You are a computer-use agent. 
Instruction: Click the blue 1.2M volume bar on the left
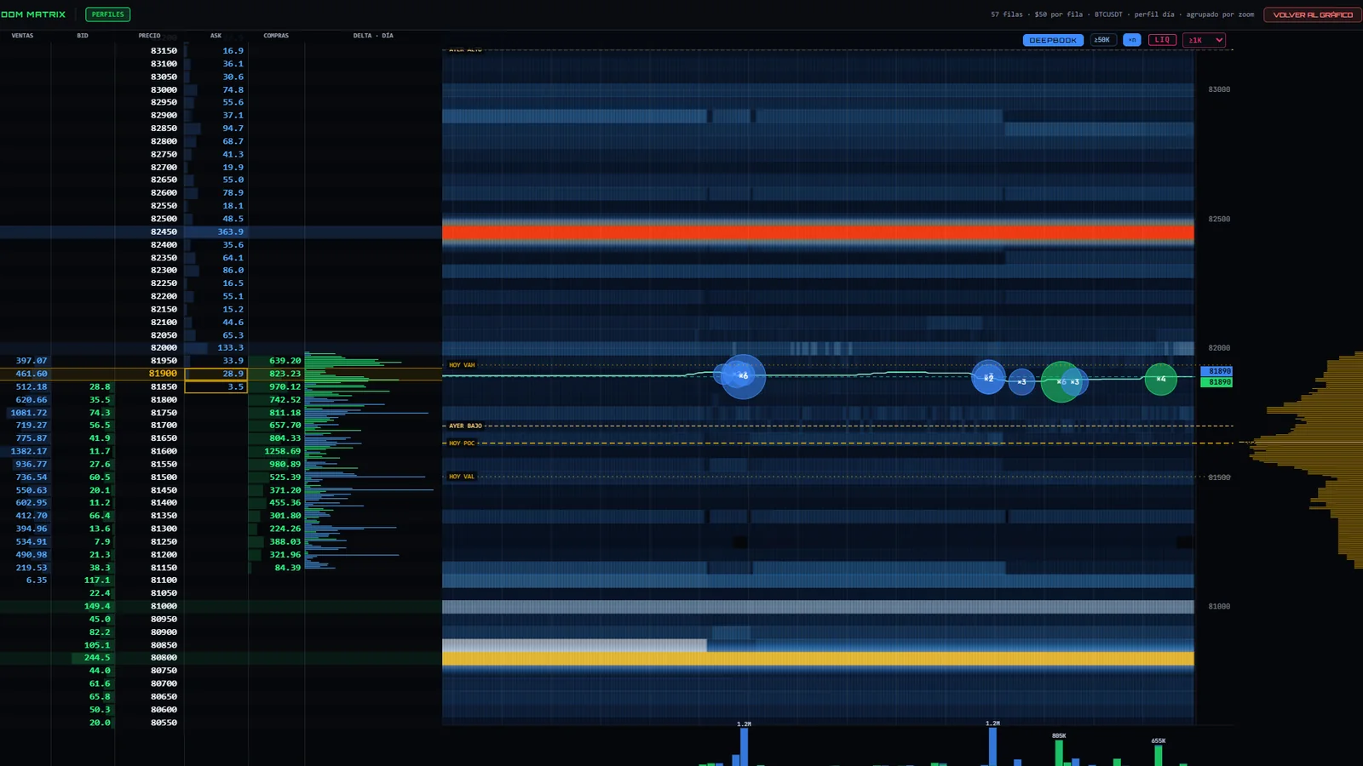pyautogui.click(x=744, y=746)
